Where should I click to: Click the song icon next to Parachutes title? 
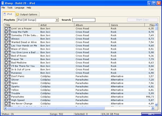coord(9,97)
